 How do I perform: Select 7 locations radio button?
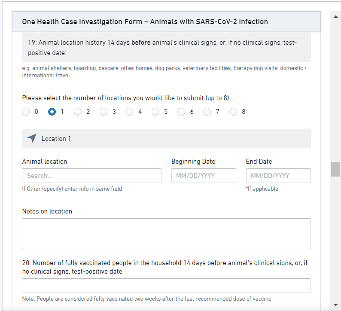click(x=207, y=112)
